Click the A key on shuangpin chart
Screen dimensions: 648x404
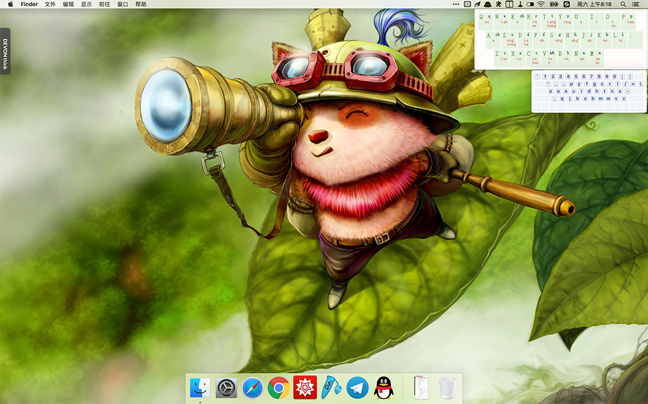click(493, 40)
